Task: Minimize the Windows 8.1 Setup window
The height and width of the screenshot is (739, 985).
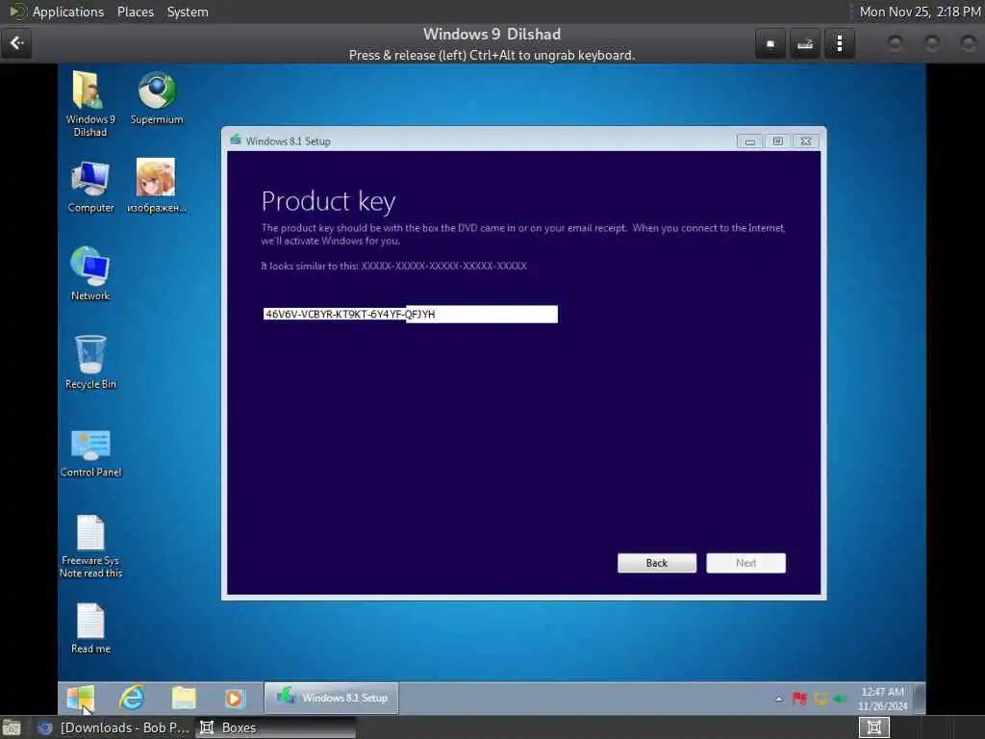Action: pos(750,141)
